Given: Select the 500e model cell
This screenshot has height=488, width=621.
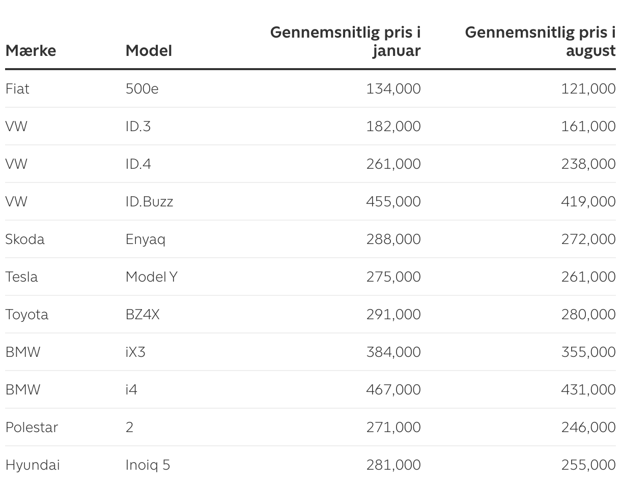Looking at the screenshot, I should click(142, 89).
